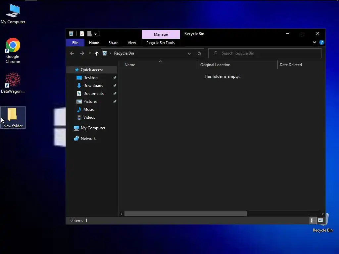This screenshot has height=254, width=339.
Task: Select My Computer in navigation pane
Action: pyautogui.click(x=93, y=128)
